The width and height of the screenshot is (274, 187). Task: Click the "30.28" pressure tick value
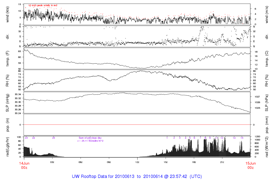pos(18,106)
